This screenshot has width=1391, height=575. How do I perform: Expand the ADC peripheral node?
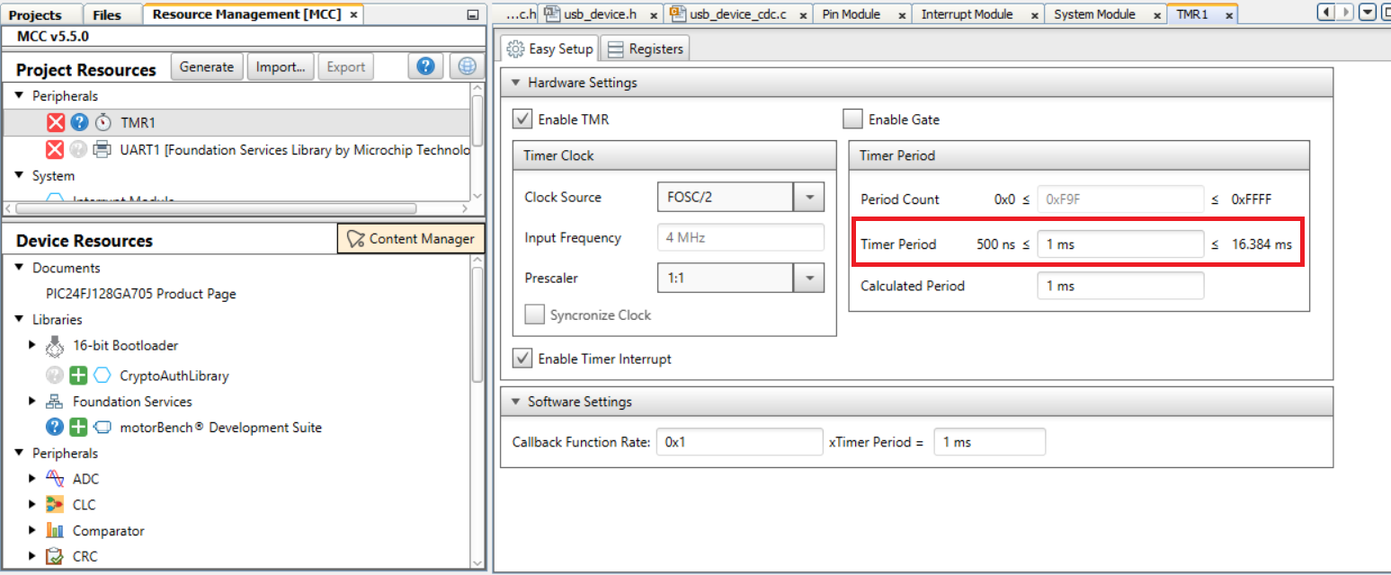pyautogui.click(x=33, y=479)
